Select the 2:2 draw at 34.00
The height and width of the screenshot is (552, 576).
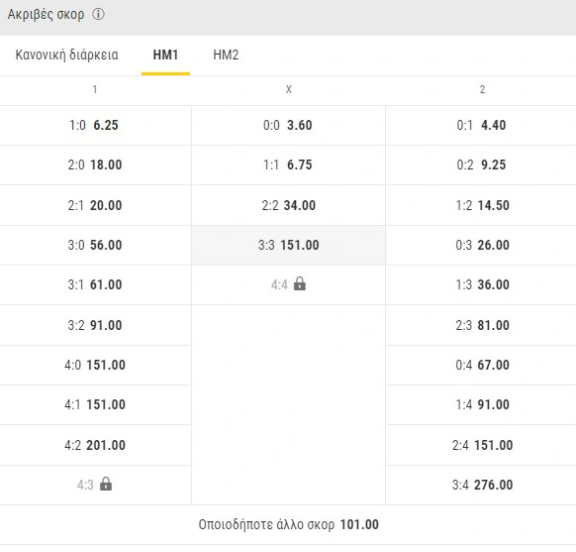tap(288, 205)
